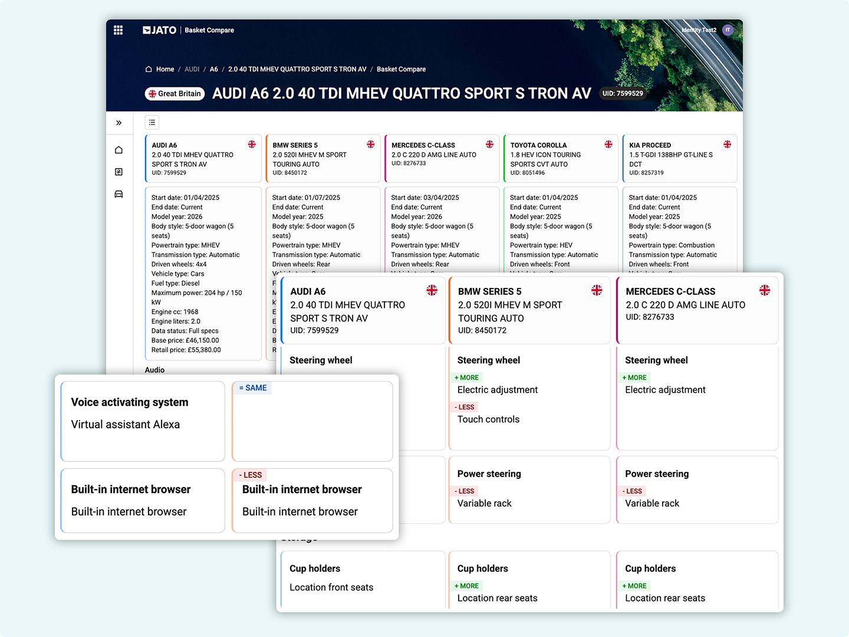The width and height of the screenshot is (849, 637).
Task: Click - LESS tag above Touch controls
Action: 465,407
